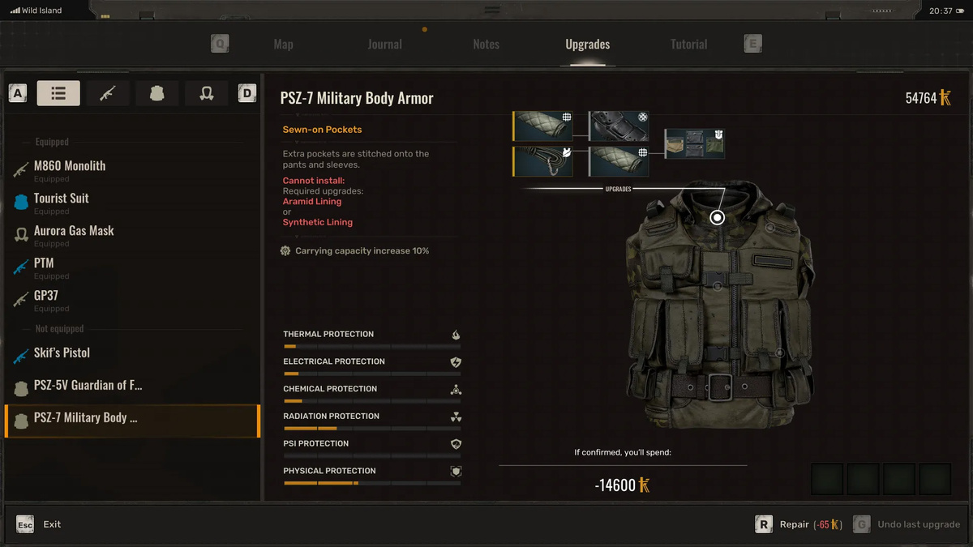Screen dimensions: 973x547
Task: Click the 54764 coupon balance
Action: click(x=928, y=98)
